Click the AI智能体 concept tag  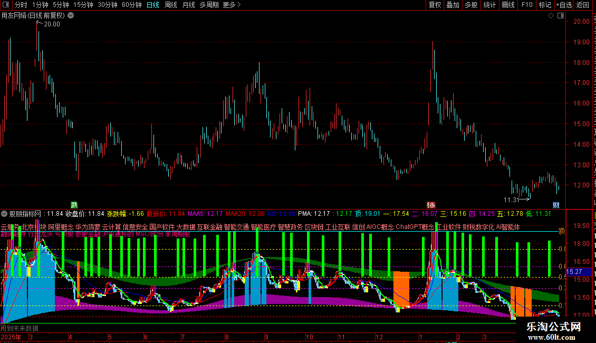click(508, 227)
